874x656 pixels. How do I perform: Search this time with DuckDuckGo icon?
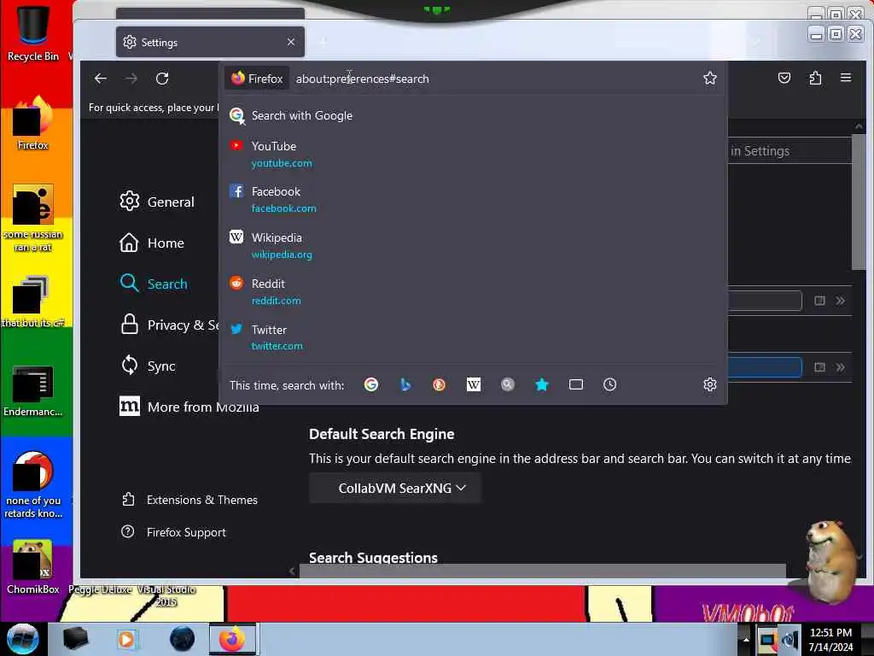coord(440,384)
